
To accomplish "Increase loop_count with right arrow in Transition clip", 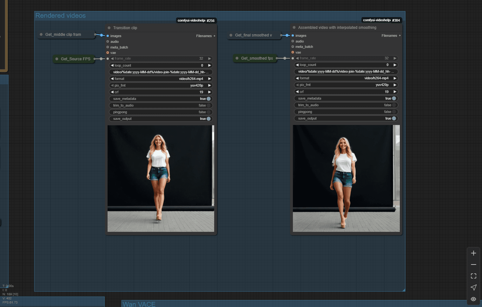I will tap(209, 66).
